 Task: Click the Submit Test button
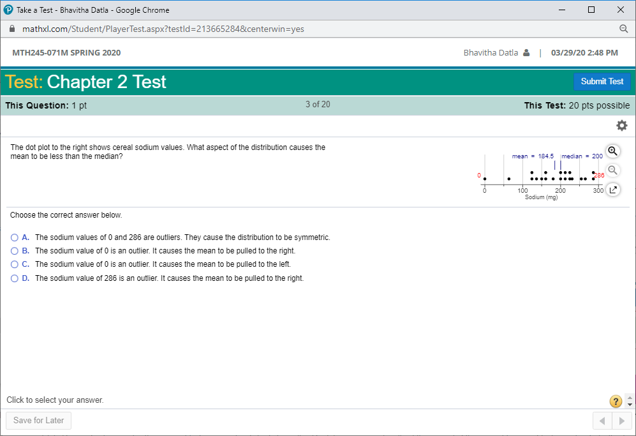(602, 81)
